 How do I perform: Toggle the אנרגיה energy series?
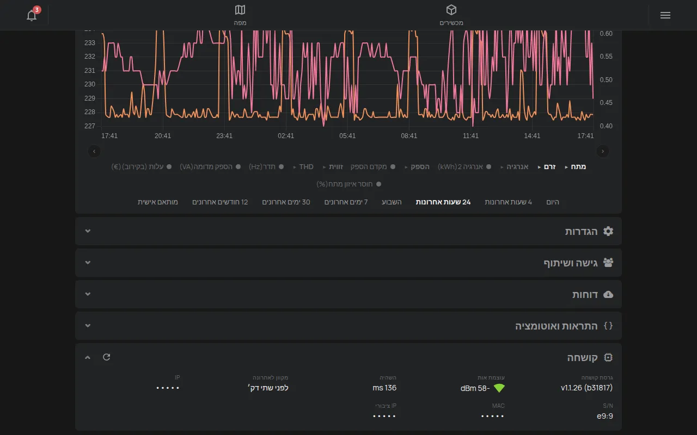(x=514, y=167)
